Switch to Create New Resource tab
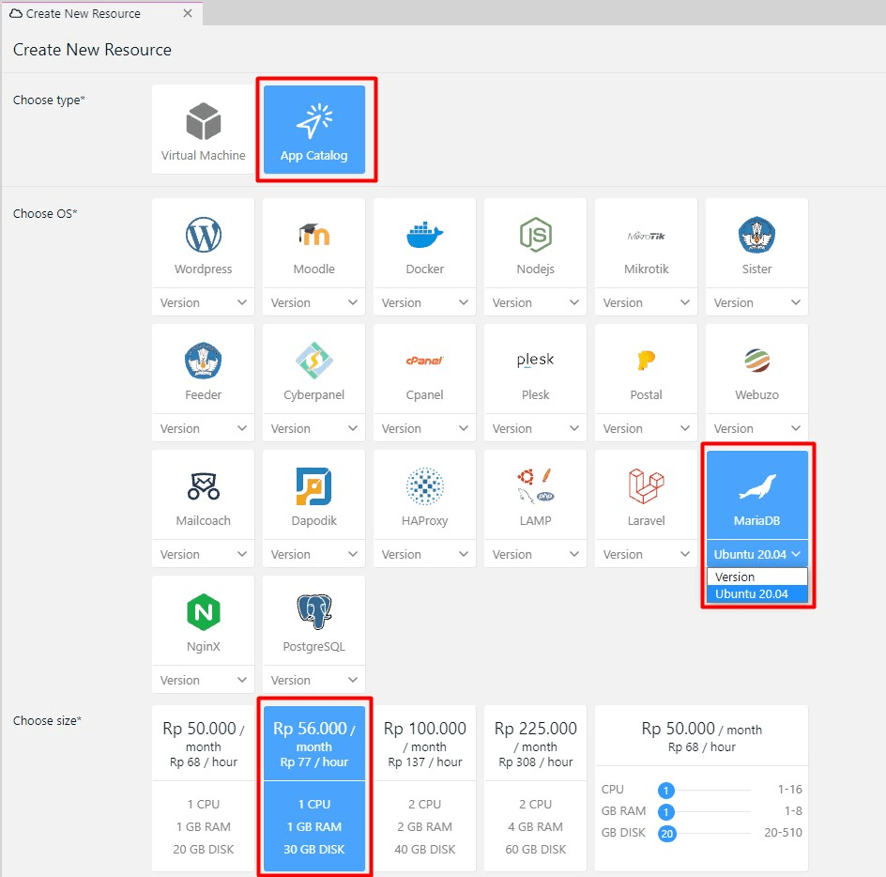 click(84, 14)
